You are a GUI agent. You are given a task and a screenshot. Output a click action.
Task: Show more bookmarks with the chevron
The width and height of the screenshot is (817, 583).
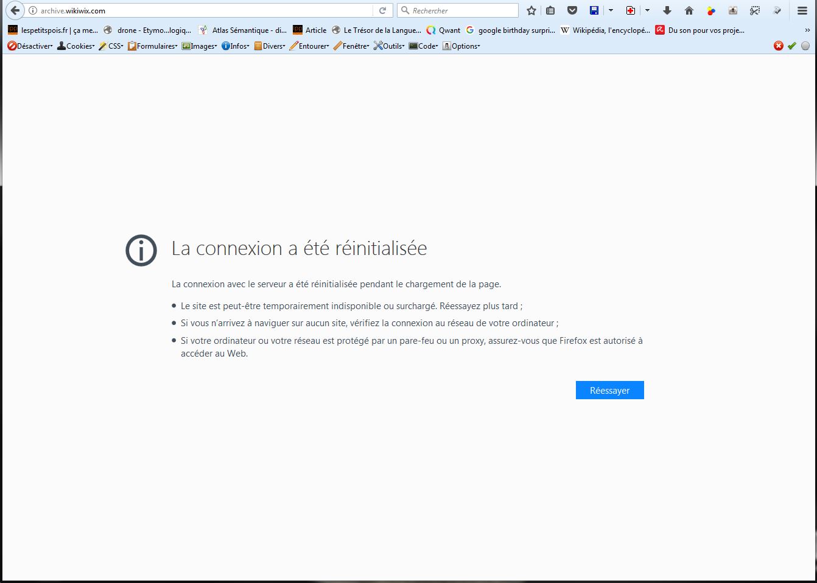(x=807, y=30)
